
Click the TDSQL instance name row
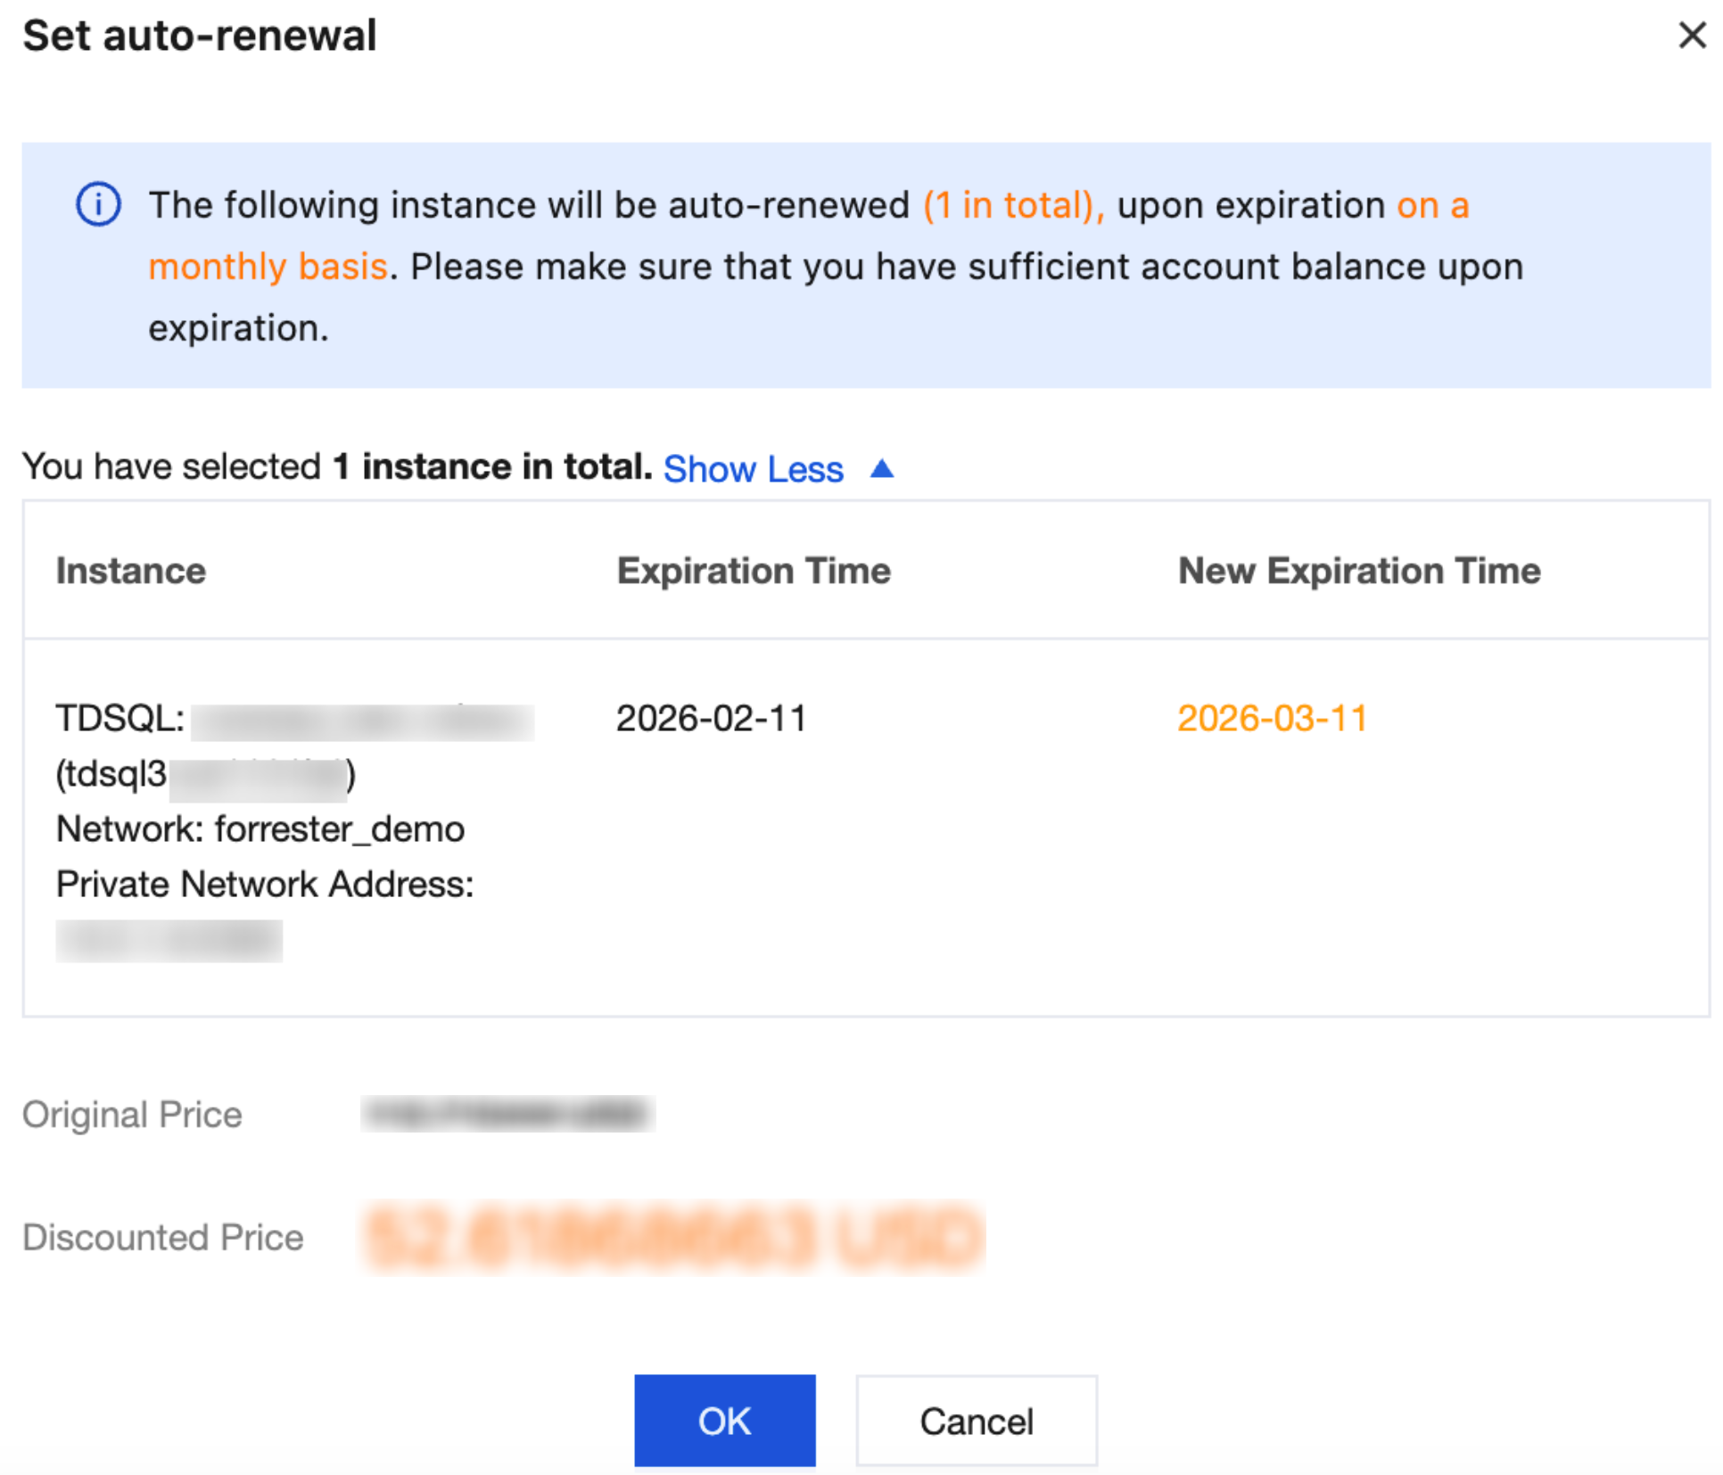[x=294, y=720]
